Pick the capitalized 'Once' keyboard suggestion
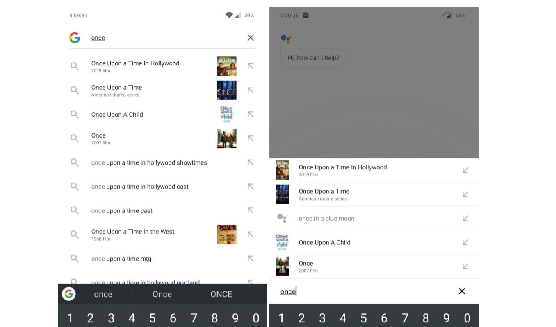556x327 pixels. (162, 294)
